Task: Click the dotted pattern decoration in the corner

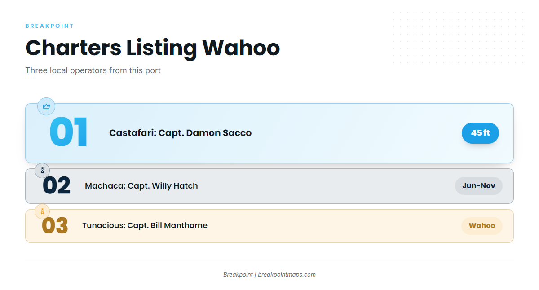Action: 458,39
